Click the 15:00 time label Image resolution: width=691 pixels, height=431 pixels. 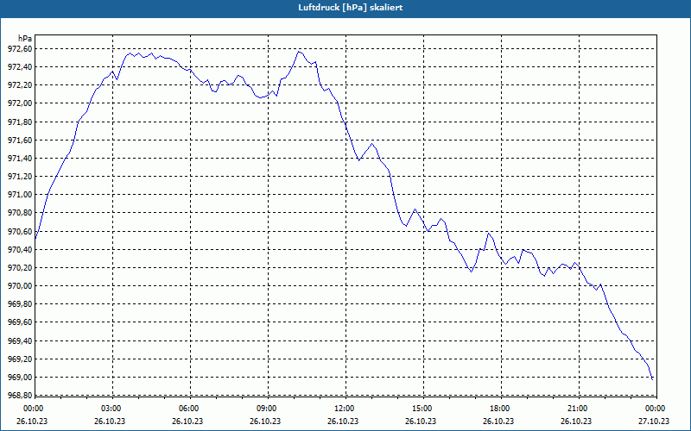pos(422,409)
